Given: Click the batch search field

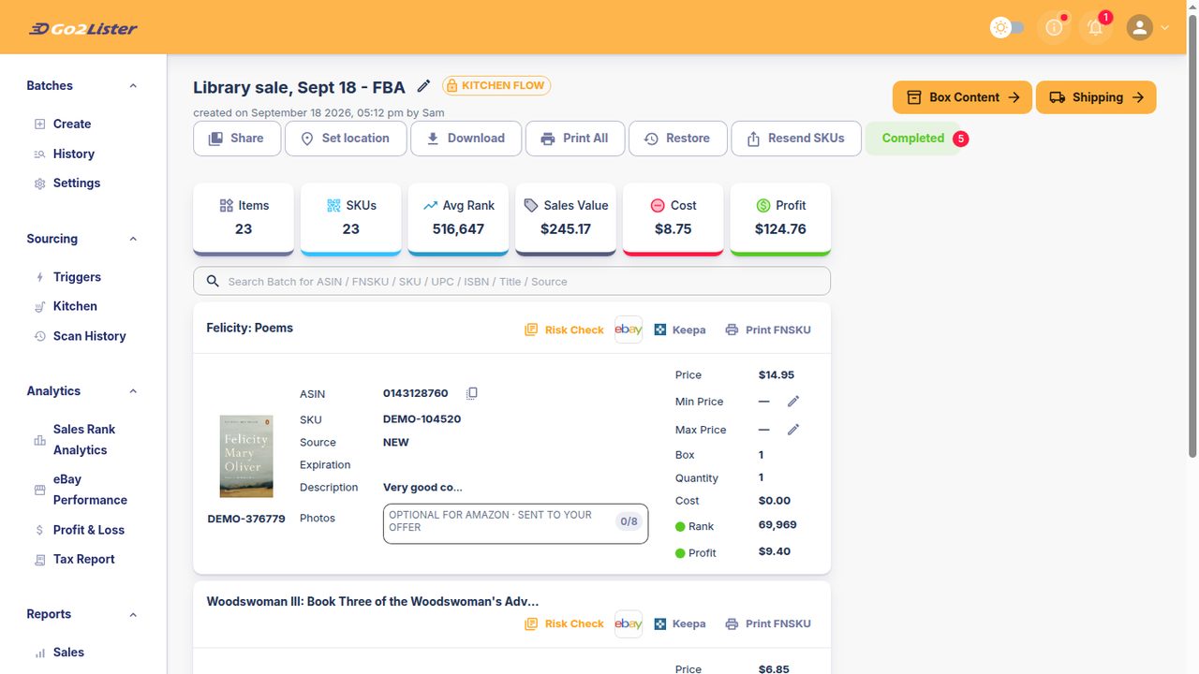Looking at the screenshot, I should [511, 281].
